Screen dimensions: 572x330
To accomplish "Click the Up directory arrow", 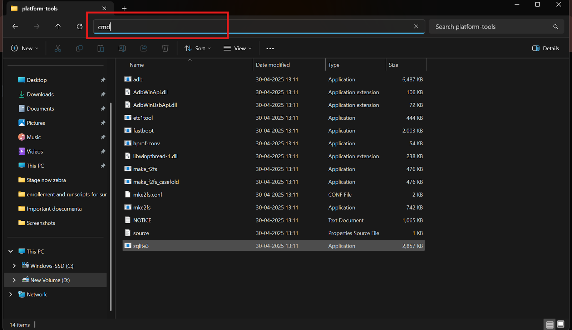I will click(58, 26).
